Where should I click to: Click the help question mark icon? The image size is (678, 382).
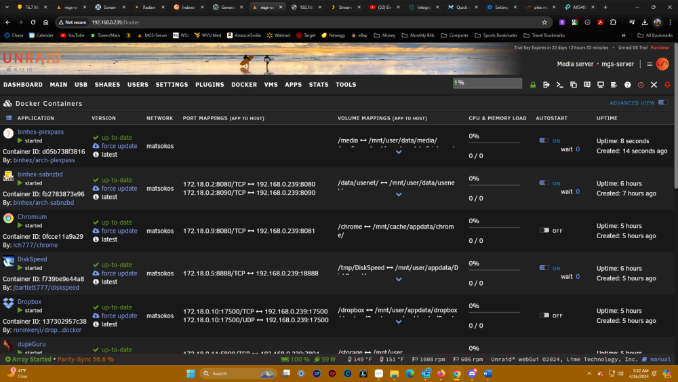click(627, 85)
